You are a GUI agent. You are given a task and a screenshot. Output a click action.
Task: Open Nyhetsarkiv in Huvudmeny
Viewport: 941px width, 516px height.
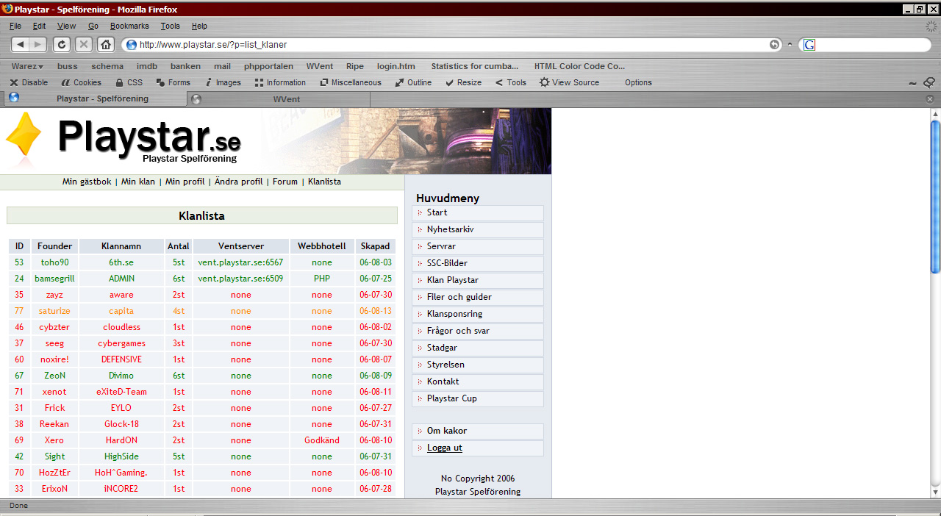[x=450, y=229]
